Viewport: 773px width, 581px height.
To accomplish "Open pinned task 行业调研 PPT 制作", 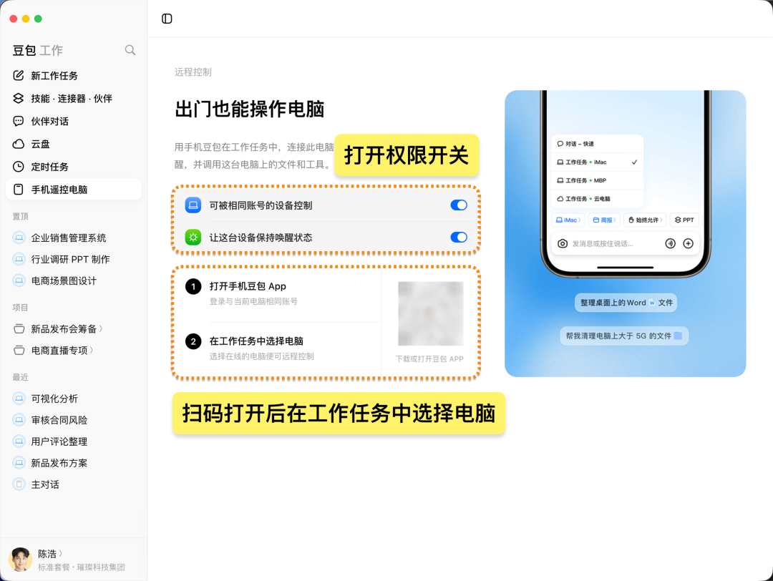I will coord(74,259).
